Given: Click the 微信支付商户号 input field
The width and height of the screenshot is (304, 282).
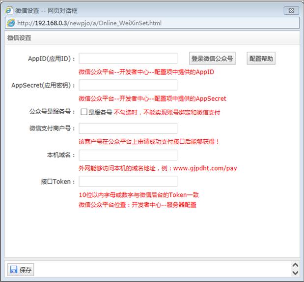Looking at the screenshot, I should (128, 128).
